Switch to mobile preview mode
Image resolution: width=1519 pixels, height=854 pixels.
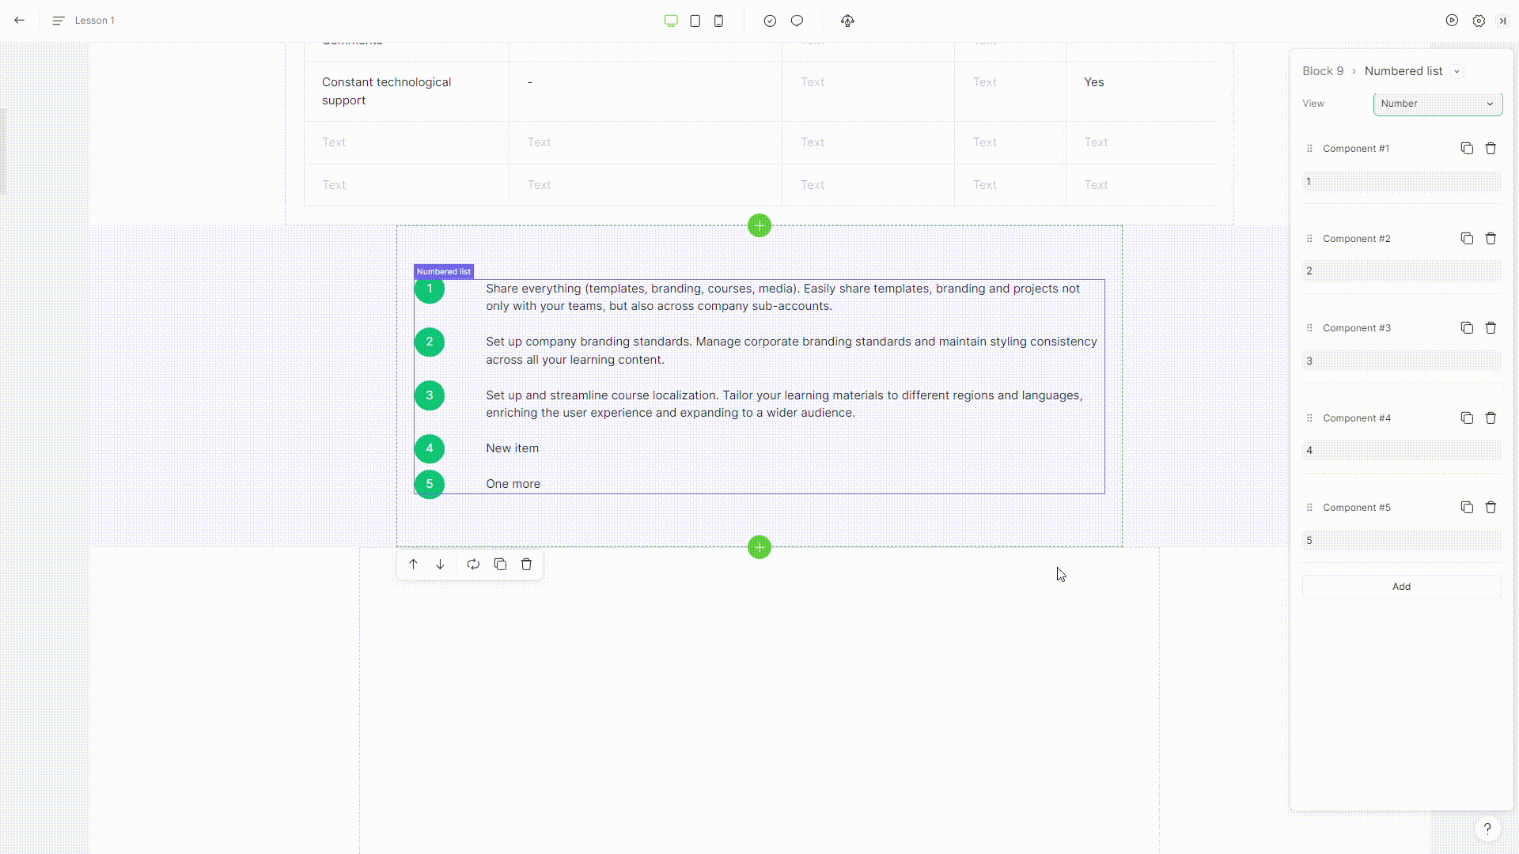tap(718, 21)
